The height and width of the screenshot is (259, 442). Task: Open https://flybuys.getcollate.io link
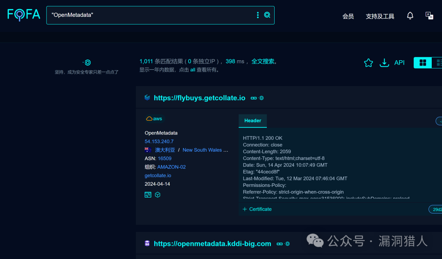click(x=199, y=98)
